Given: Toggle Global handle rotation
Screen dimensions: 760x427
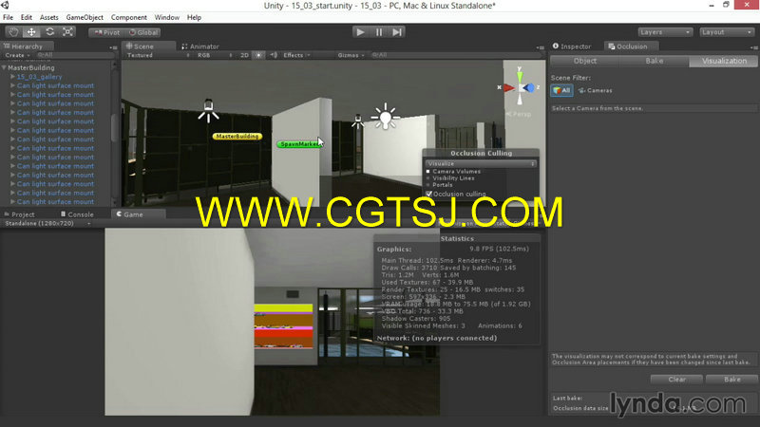Looking at the screenshot, I should coord(143,32).
